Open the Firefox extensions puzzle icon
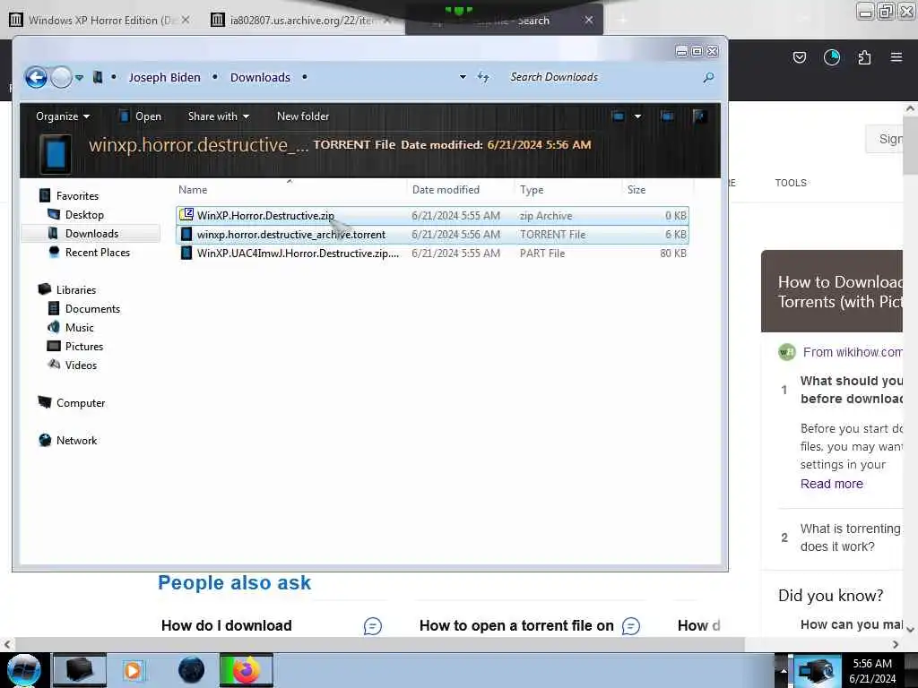 pyautogui.click(x=864, y=57)
